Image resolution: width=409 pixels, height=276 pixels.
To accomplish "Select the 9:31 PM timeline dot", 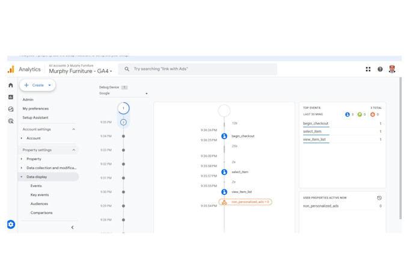I will tap(123, 178).
